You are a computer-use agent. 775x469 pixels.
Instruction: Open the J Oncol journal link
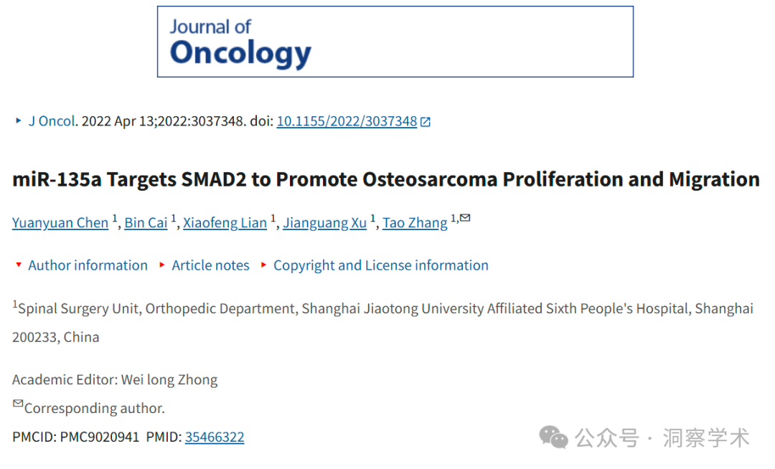pyautogui.click(x=52, y=121)
